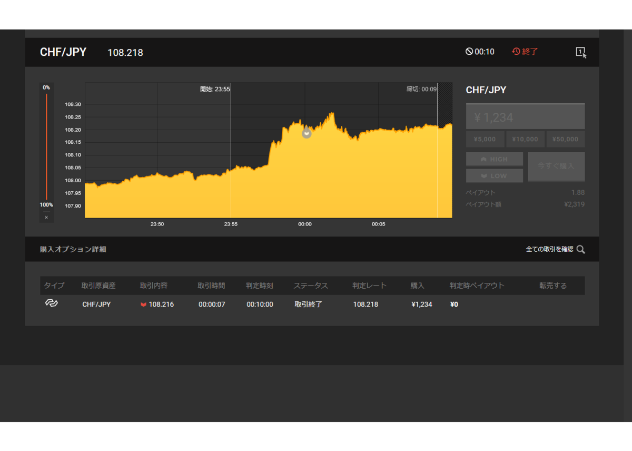Image resolution: width=632 pixels, height=451 pixels.
Task: Click the 00:10 timer icon
Action: click(469, 52)
